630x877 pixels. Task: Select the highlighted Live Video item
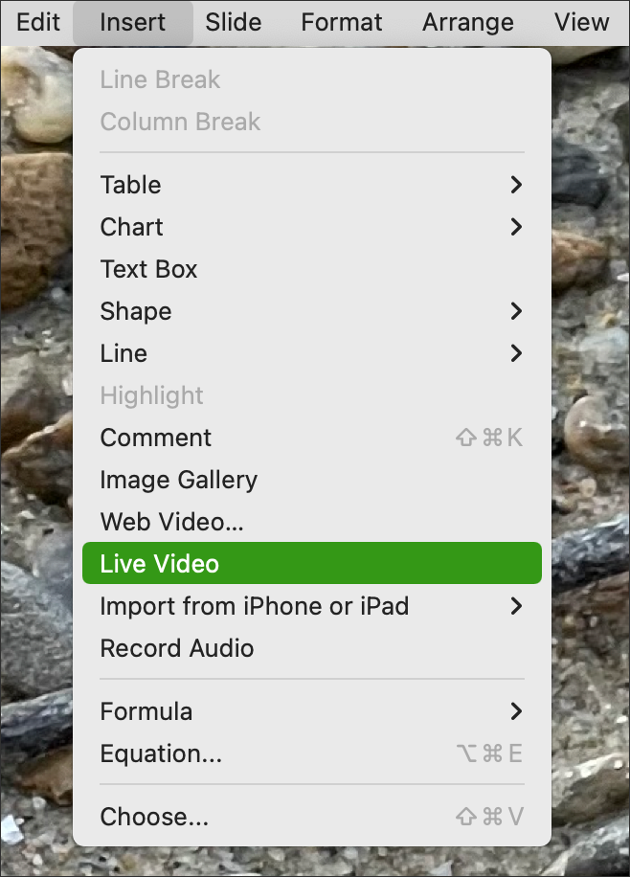pyautogui.click(x=311, y=563)
